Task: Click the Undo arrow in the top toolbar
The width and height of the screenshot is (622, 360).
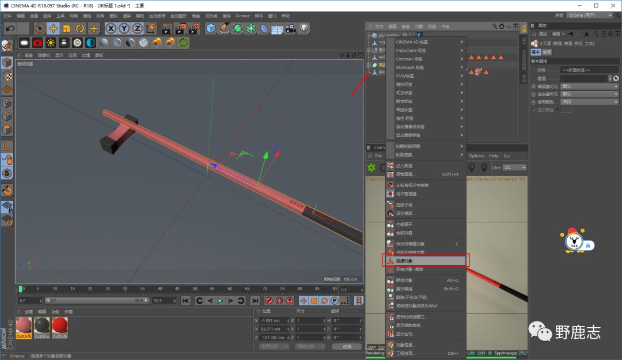Action: pyautogui.click(x=10, y=28)
